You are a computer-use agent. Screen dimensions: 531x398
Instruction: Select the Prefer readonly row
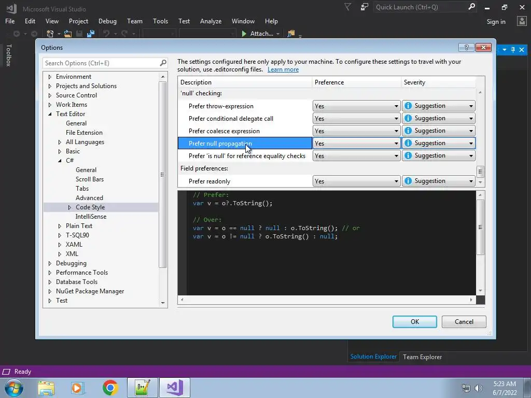click(245, 181)
